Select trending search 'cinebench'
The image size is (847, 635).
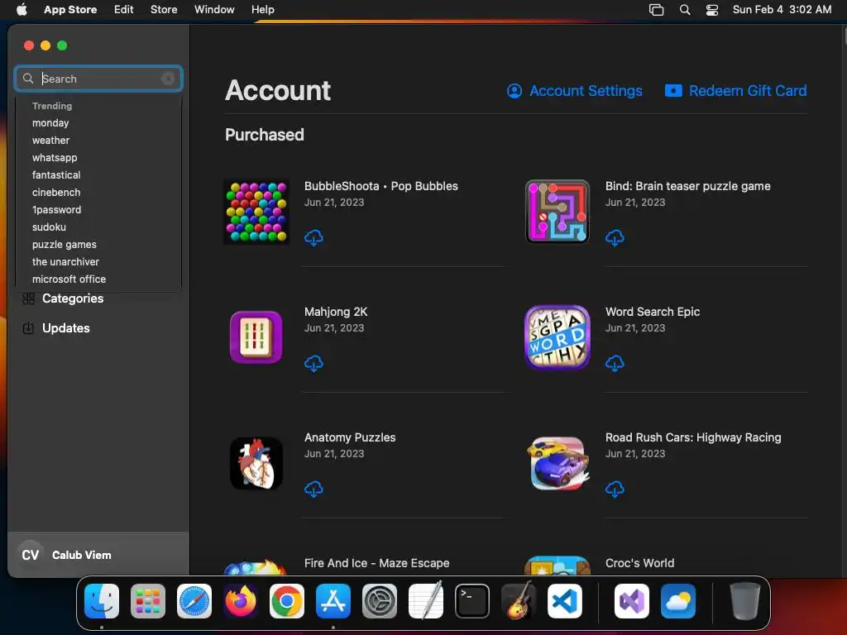point(56,192)
